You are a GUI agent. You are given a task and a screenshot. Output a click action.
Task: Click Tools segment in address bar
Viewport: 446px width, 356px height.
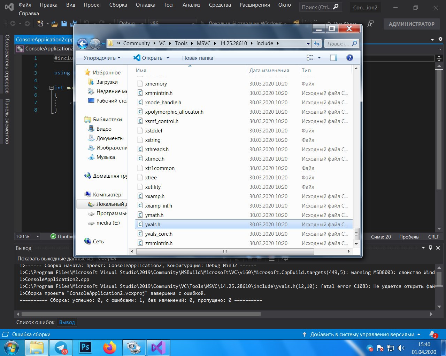pyautogui.click(x=181, y=43)
